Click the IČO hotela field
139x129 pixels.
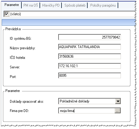tap(89, 56)
